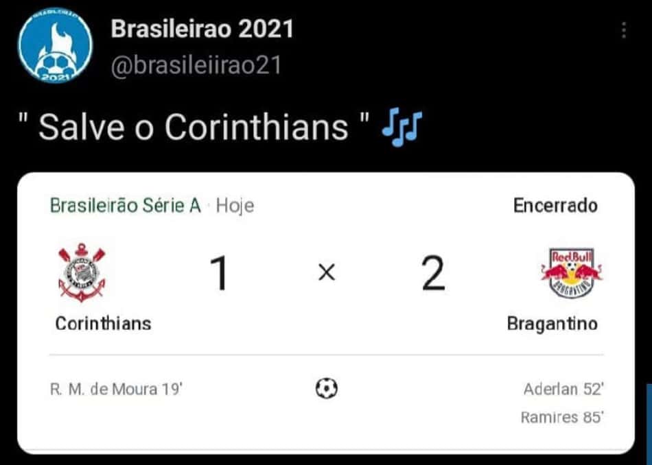Click the Red Bull Bragantino crest
652x465 pixels.
point(572,273)
